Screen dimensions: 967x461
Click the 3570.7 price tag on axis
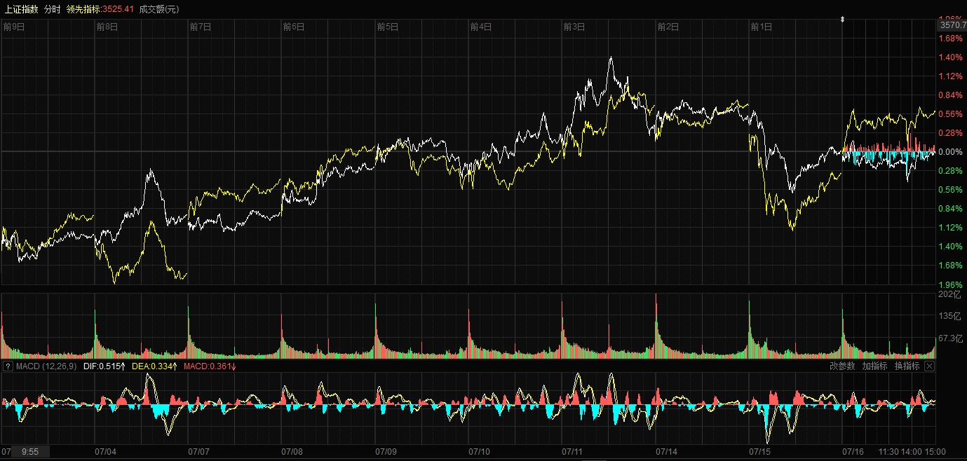(x=952, y=25)
